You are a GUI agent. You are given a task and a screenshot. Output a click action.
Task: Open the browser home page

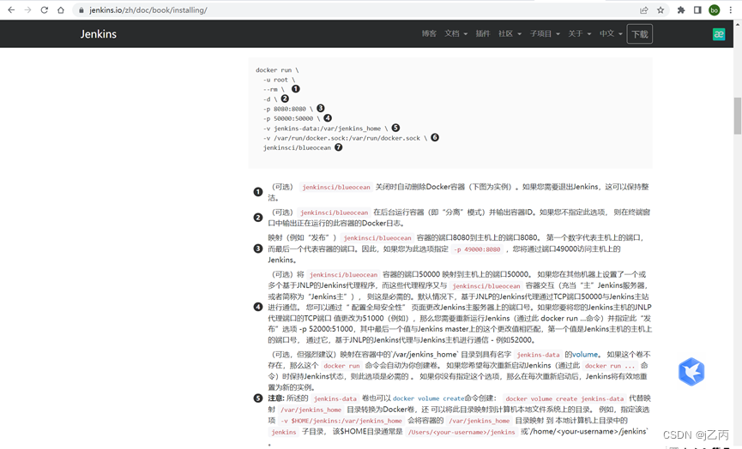click(x=61, y=10)
